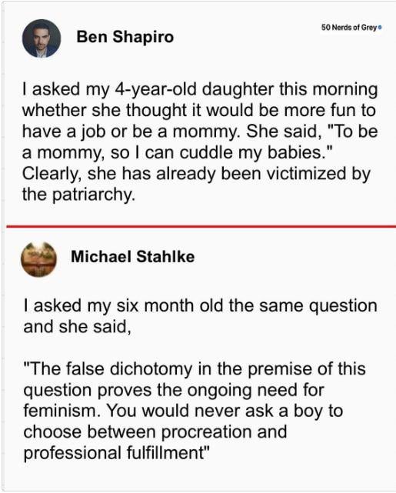
Task: Click Michael Stahlke's round avatar
Action: click(x=38, y=259)
